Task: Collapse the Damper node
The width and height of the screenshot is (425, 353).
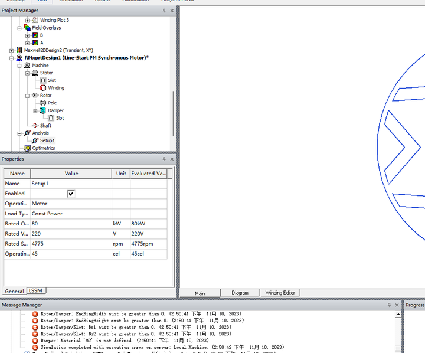Action: [x=35, y=110]
